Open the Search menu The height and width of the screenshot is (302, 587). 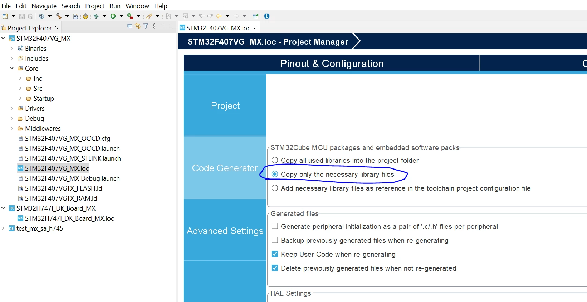[71, 6]
